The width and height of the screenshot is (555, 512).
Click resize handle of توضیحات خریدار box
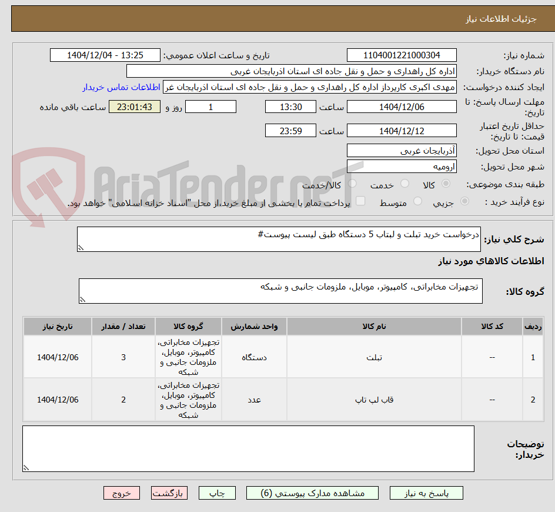[26, 468]
